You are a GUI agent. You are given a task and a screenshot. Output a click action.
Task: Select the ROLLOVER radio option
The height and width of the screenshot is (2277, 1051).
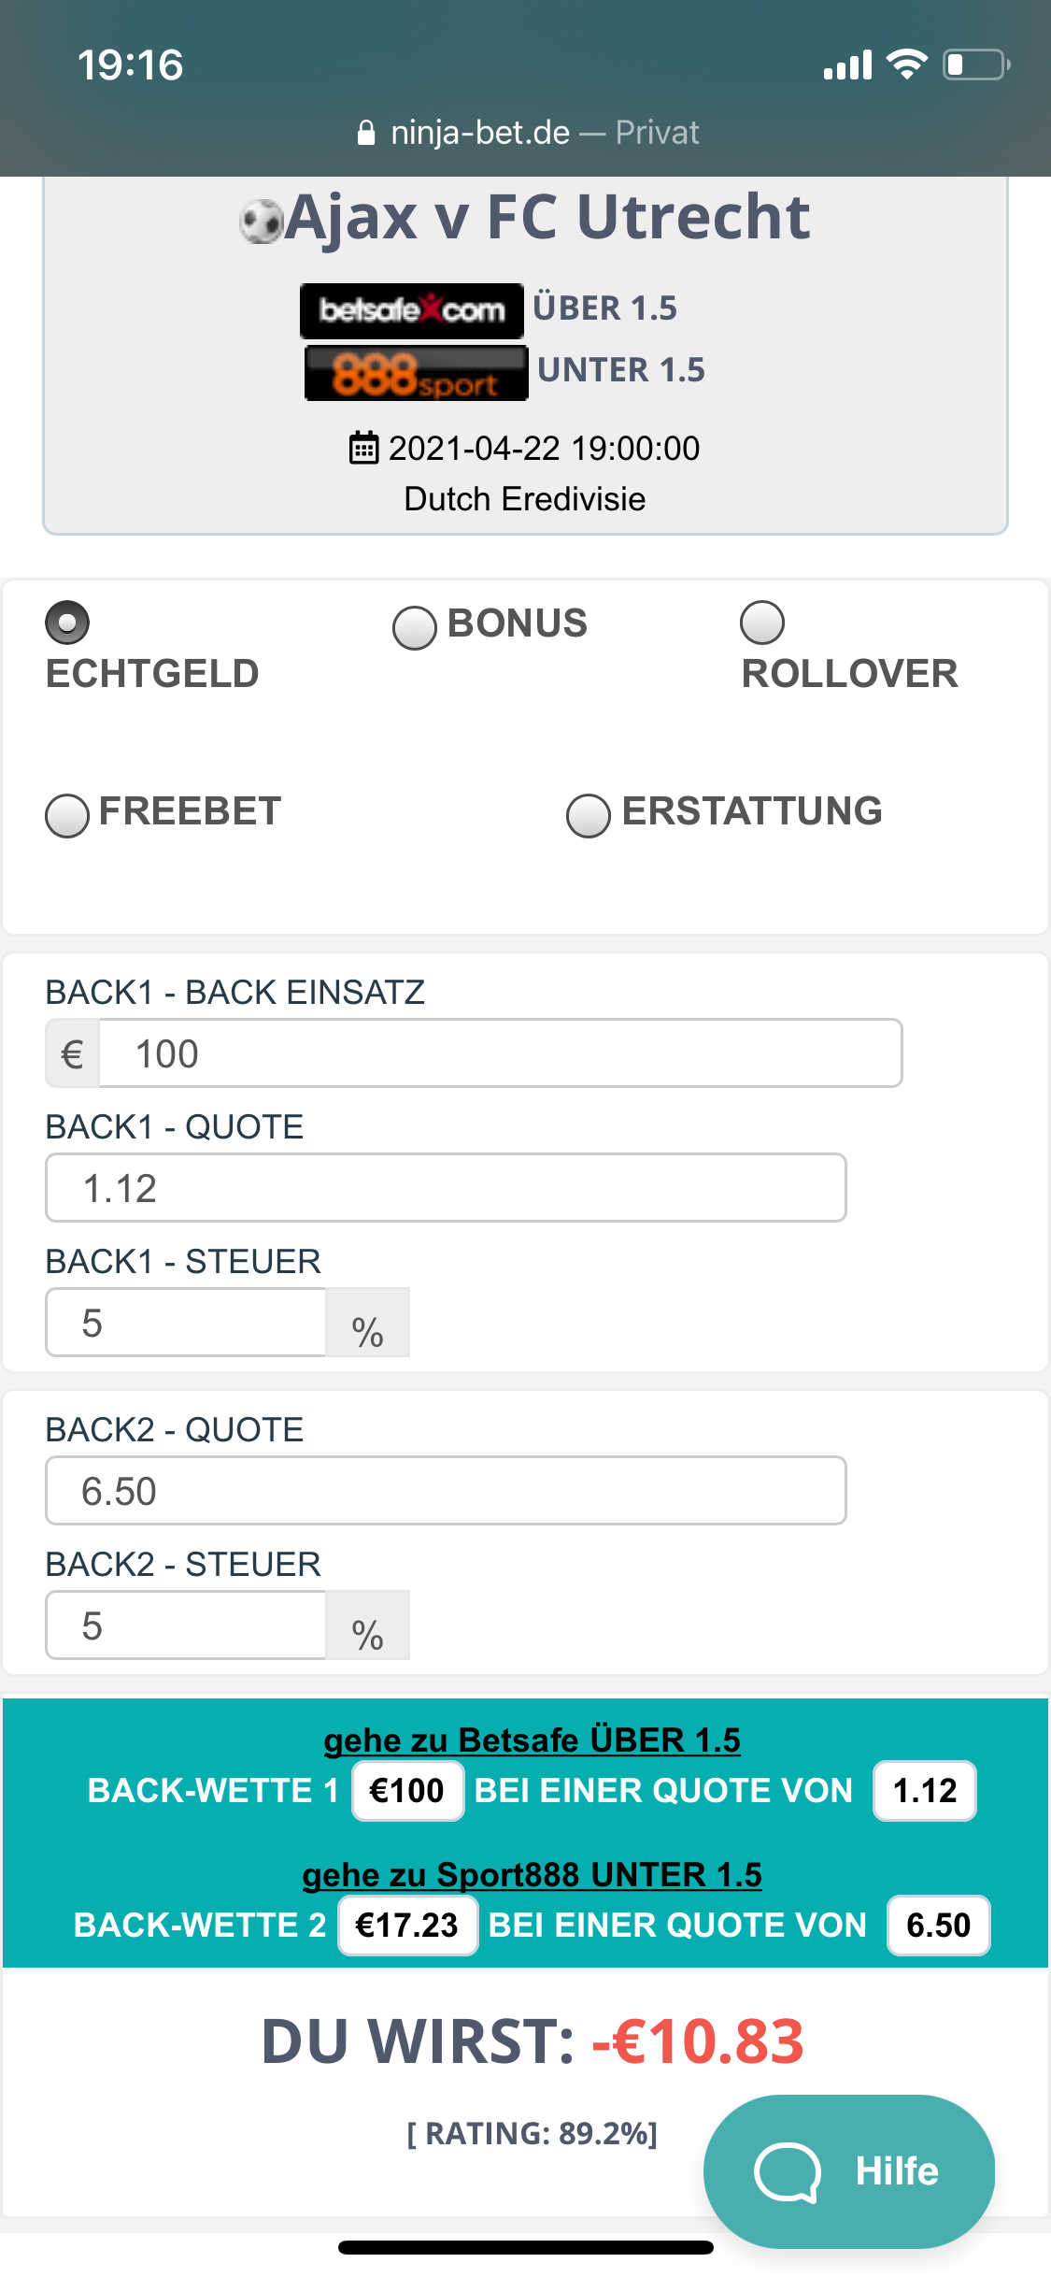pyautogui.click(x=762, y=623)
